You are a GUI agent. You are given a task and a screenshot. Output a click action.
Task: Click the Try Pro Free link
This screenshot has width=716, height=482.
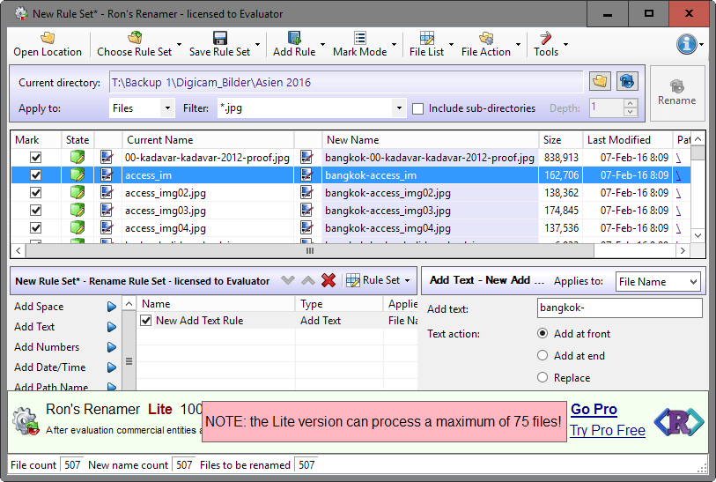tap(608, 430)
